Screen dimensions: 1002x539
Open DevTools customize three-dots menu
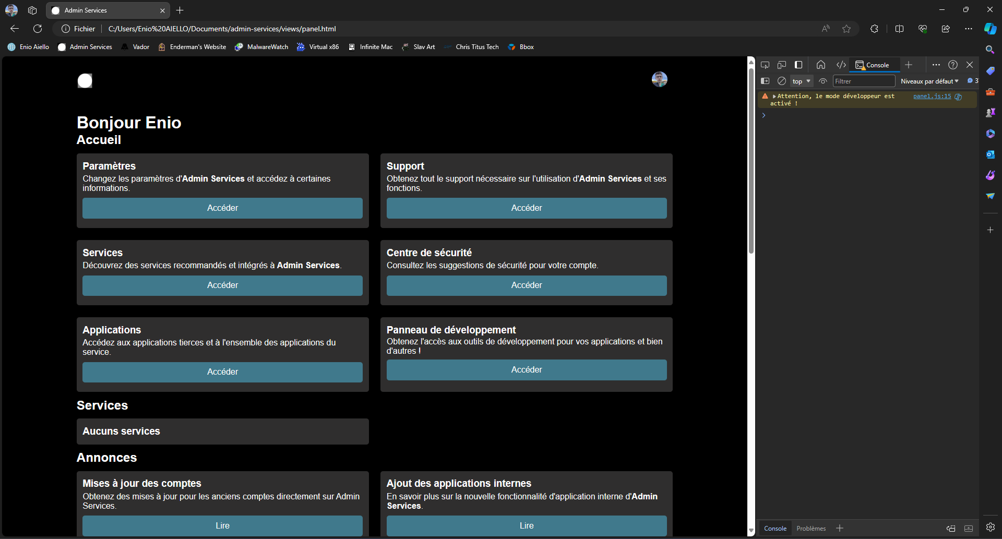pos(936,65)
